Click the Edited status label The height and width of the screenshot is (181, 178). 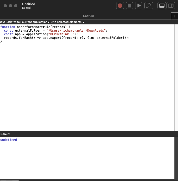26,8
